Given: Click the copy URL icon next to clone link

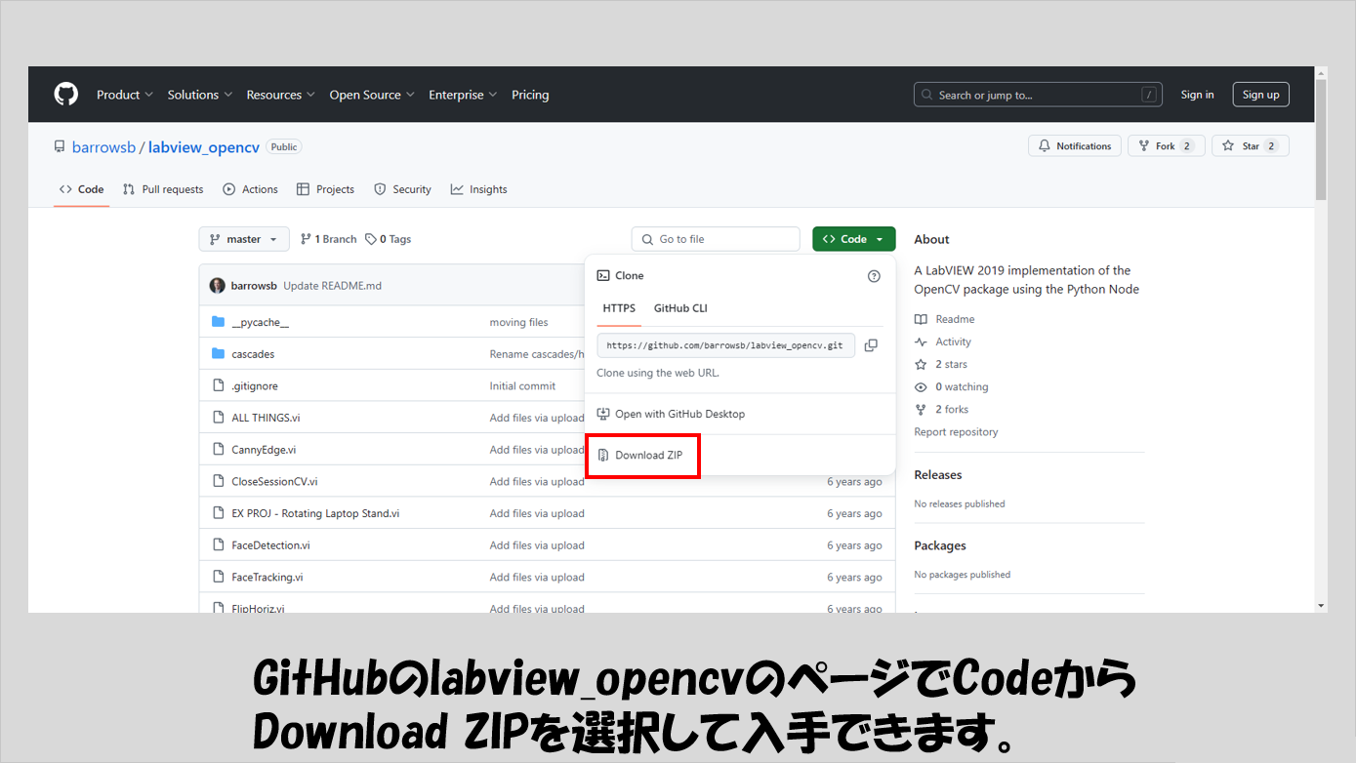Looking at the screenshot, I should coord(871,345).
